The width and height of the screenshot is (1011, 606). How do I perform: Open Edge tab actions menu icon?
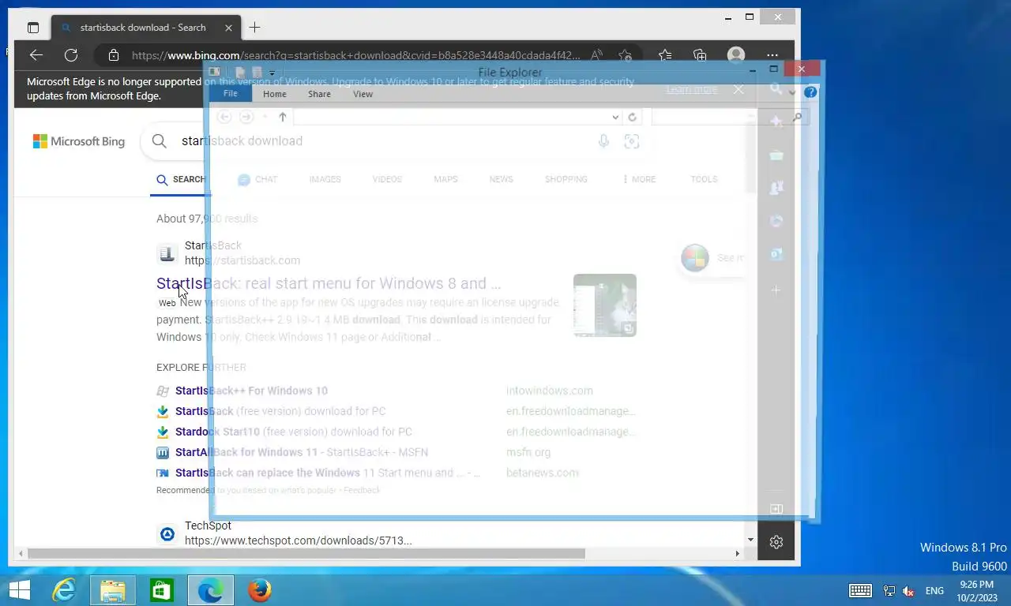click(x=33, y=28)
